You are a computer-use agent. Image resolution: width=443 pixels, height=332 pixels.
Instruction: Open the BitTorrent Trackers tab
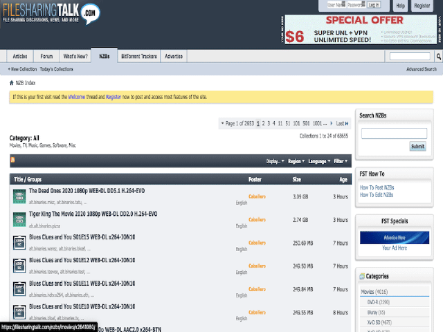139,56
